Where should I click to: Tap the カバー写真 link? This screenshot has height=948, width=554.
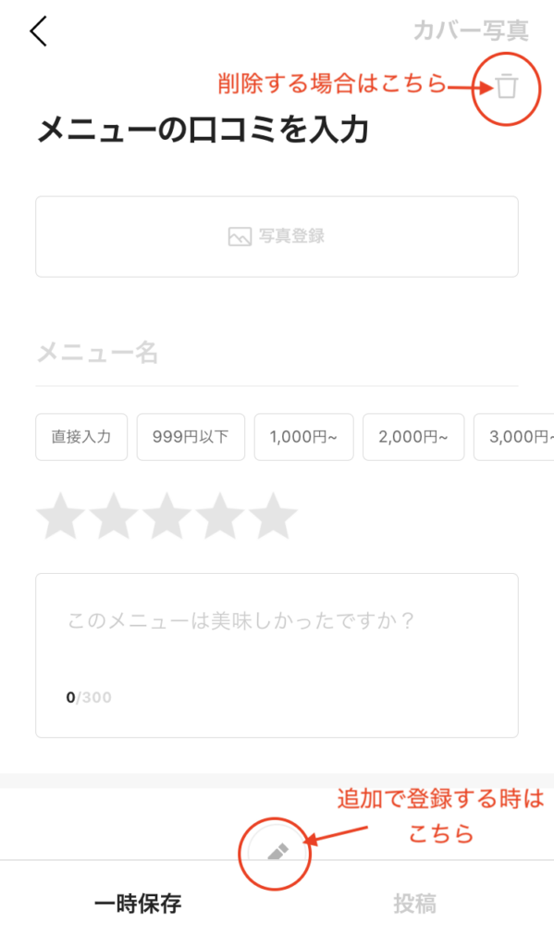tap(472, 31)
